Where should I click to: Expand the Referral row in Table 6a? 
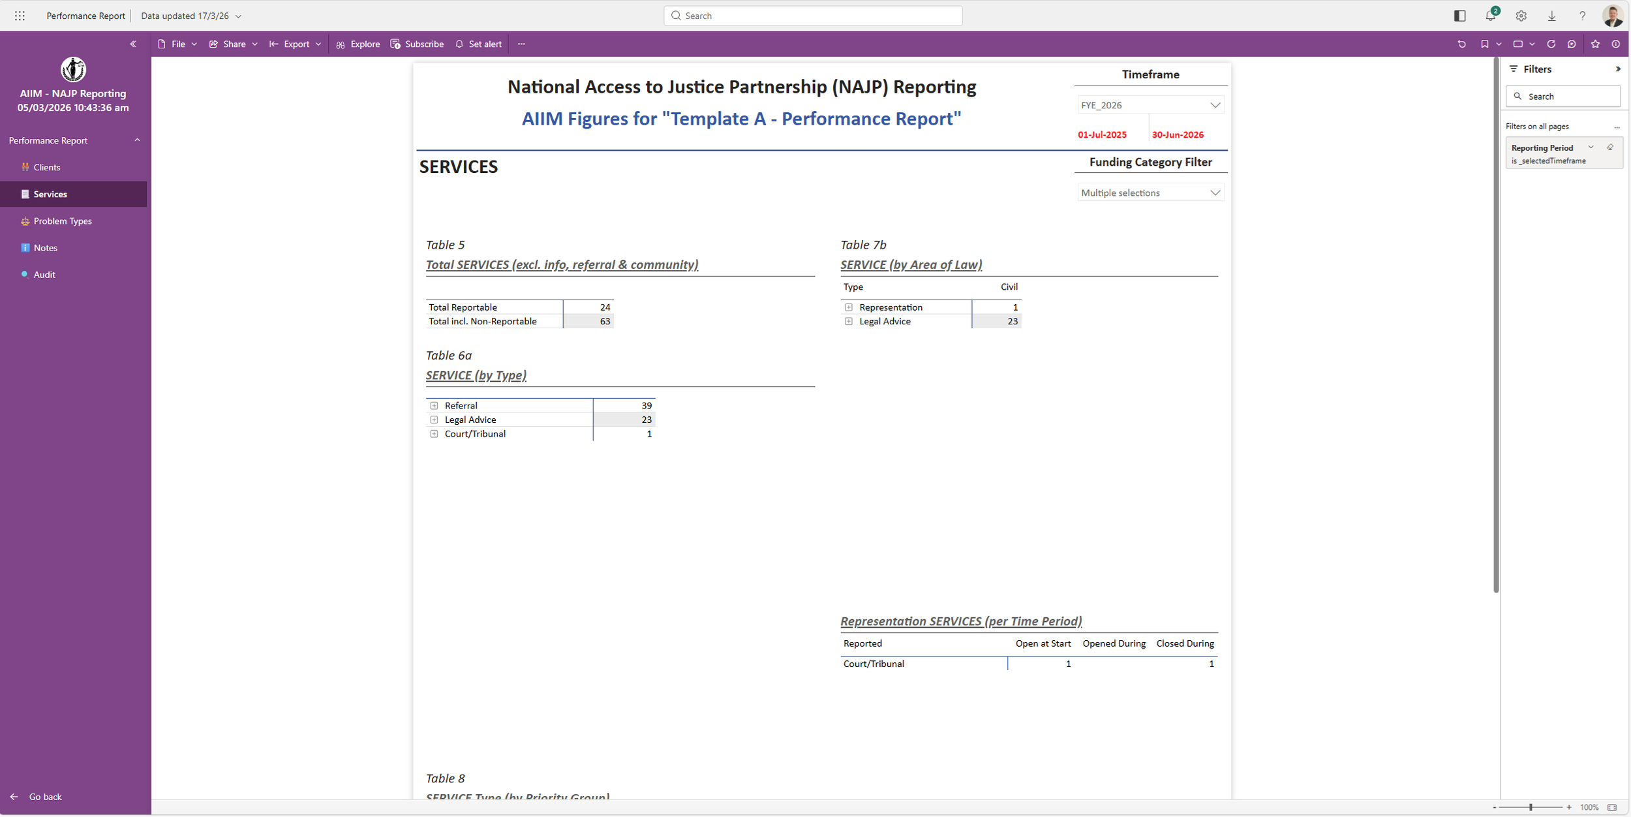point(434,406)
